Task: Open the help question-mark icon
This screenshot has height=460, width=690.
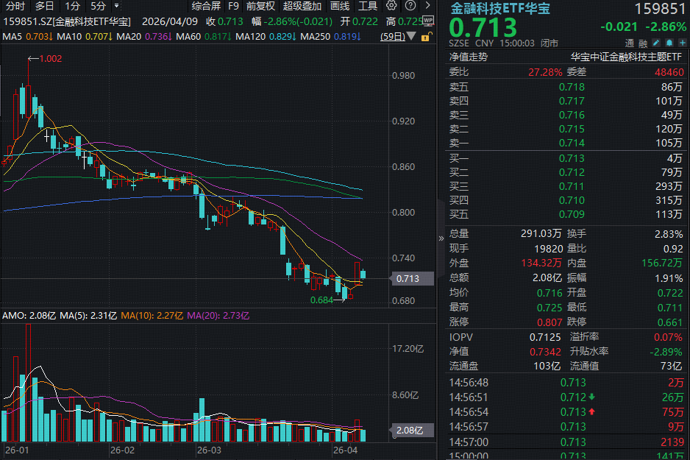Action: pyautogui.click(x=410, y=6)
